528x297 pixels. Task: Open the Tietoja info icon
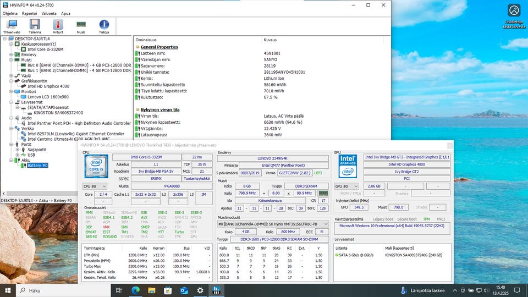click(104, 26)
